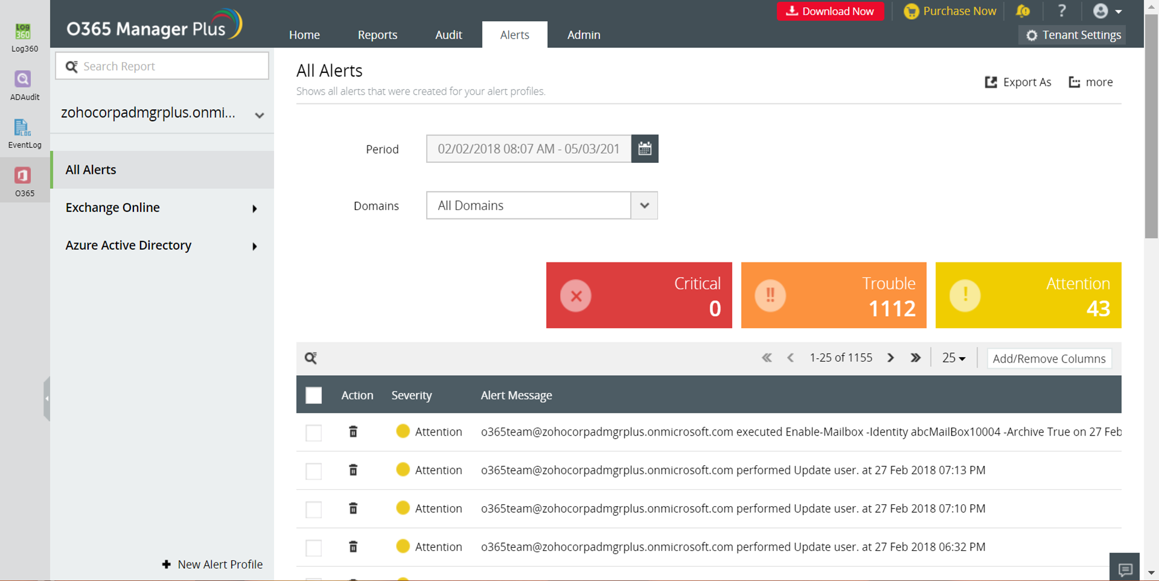Select the Alerts tab
Viewport: 1159px width, 581px height.
coord(514,35)
